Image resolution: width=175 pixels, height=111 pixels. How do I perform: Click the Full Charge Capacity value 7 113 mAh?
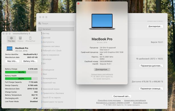33,82
